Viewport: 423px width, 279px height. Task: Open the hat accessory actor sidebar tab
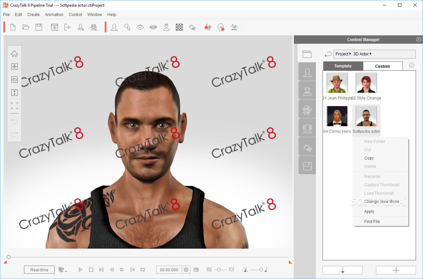click(x=307, y=91)
